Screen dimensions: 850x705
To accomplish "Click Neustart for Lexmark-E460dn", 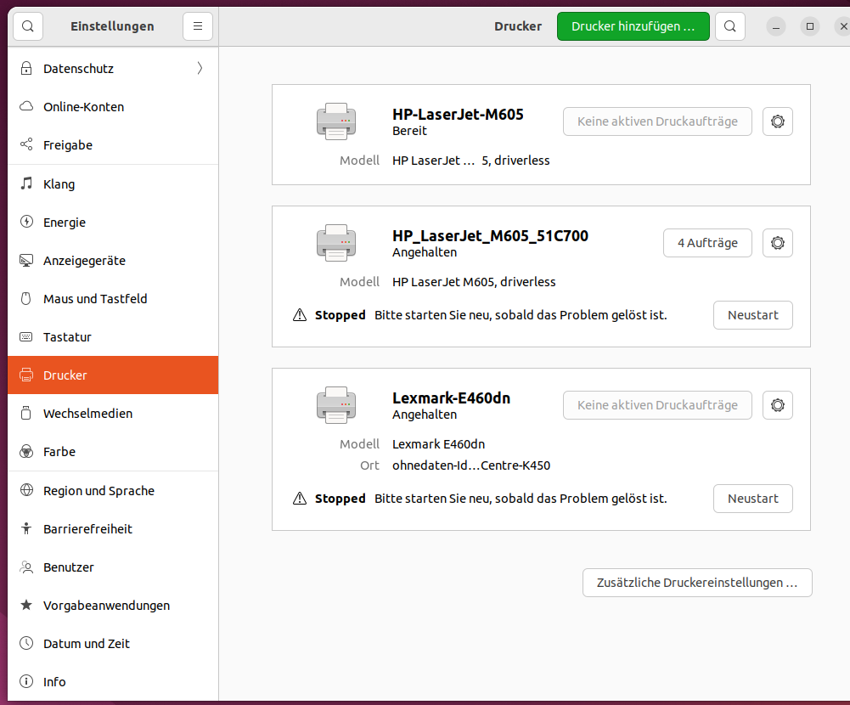I will pyautogui.click(x=753, y=499).
